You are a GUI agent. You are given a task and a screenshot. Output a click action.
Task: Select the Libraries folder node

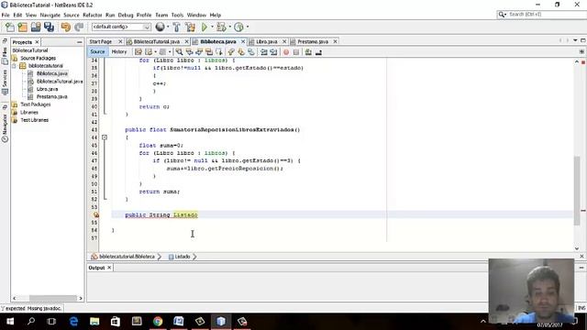[29, 112]
